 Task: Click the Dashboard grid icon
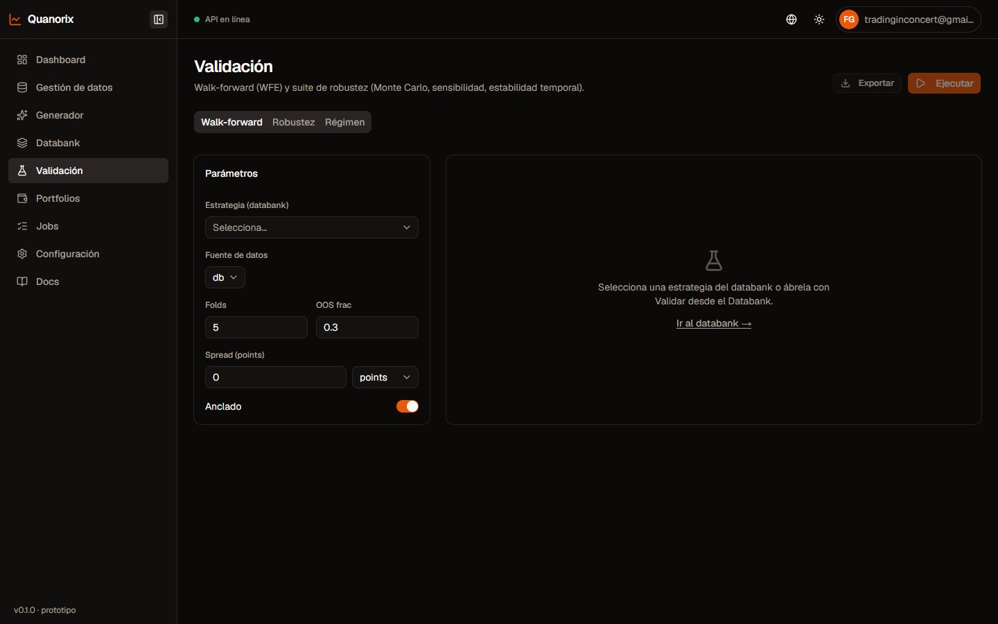22,60
